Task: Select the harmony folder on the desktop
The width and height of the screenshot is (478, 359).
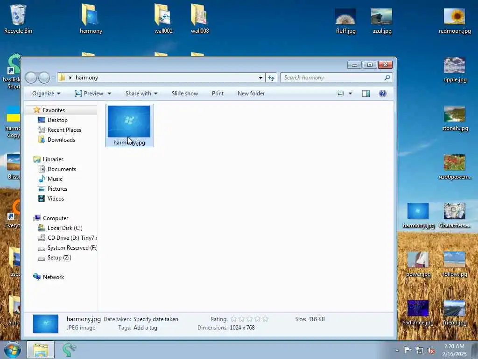Action: 91,18
